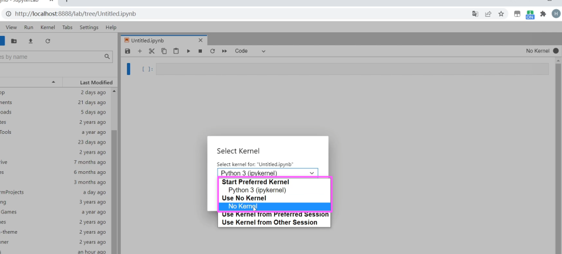Run the selected cell with the play icon

coord(188,51)
